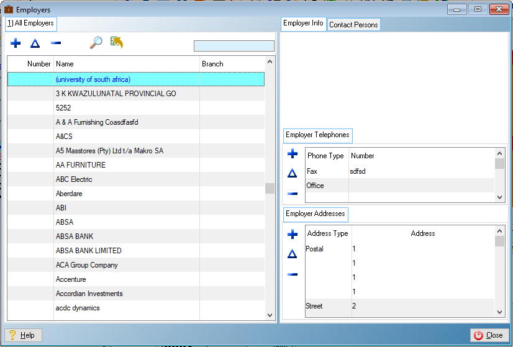Open the Employer Info tab
Image resolution: width=513 pixels, height=347 pixels.
click(303, 24)
